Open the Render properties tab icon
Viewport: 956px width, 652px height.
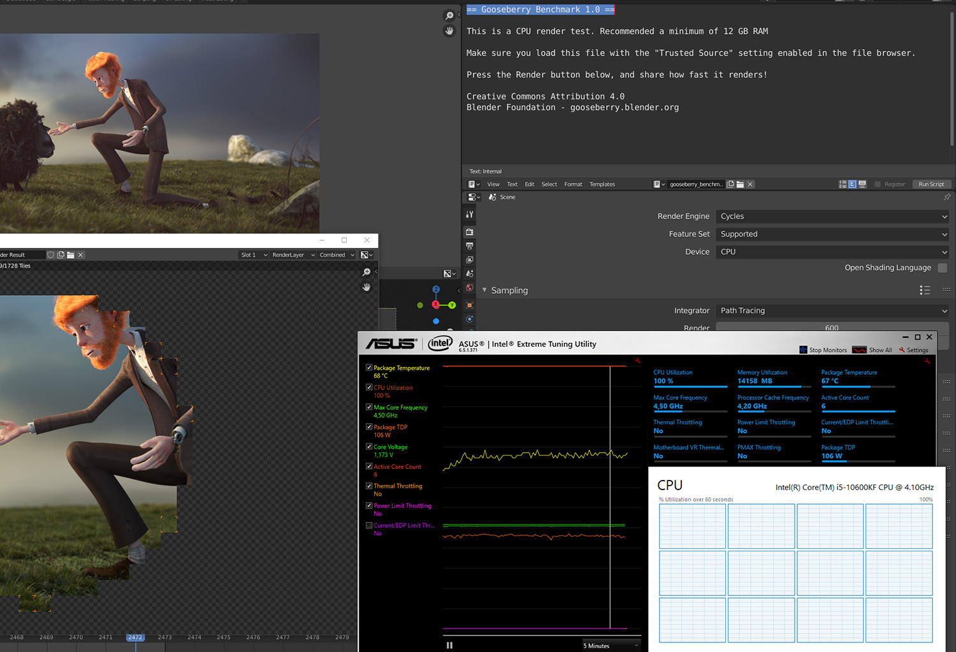[470, 232]
